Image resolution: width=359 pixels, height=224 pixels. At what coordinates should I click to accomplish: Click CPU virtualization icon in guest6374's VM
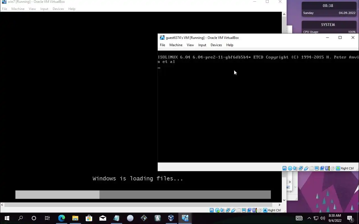[x=327, y=168]
